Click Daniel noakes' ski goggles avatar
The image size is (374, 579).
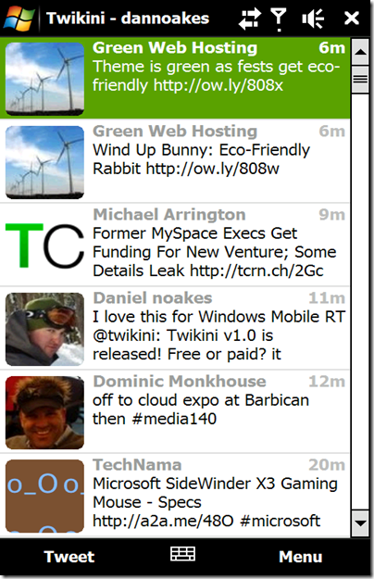44,329
